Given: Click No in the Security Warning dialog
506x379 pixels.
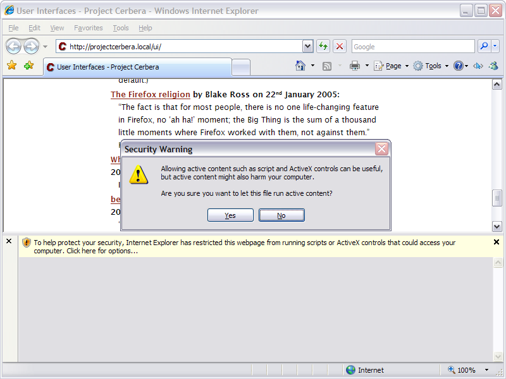Looking at the screenshot, I should [281, 215].
